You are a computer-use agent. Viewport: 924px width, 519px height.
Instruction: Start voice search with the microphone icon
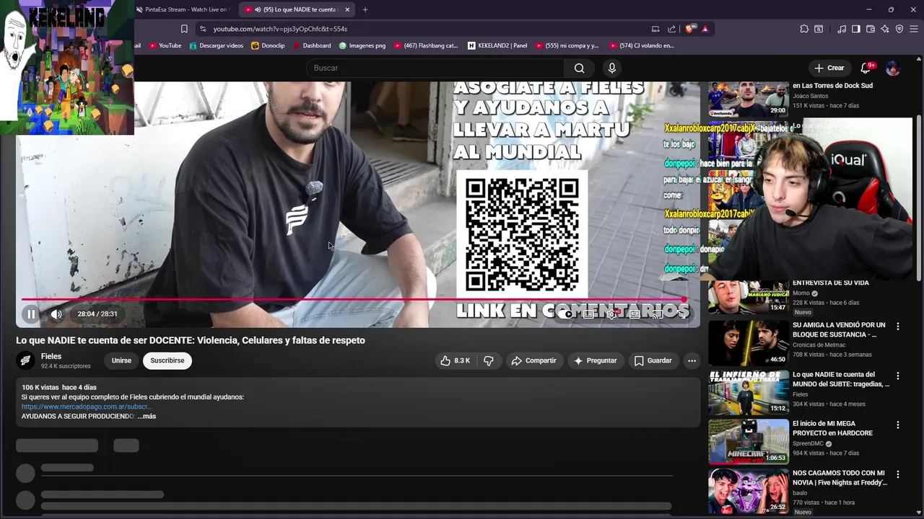pos(612,68)
